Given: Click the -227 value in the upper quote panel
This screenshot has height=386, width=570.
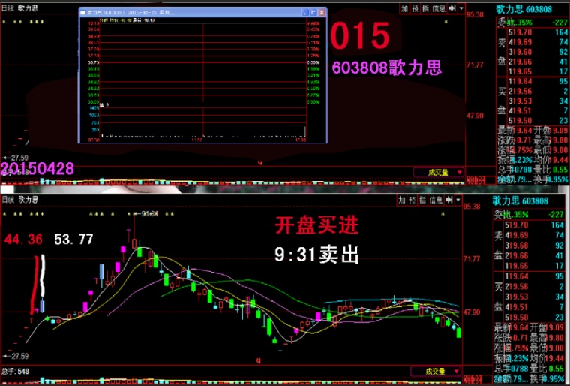Looking at the screenshot, I should click(x=559, y=23).
